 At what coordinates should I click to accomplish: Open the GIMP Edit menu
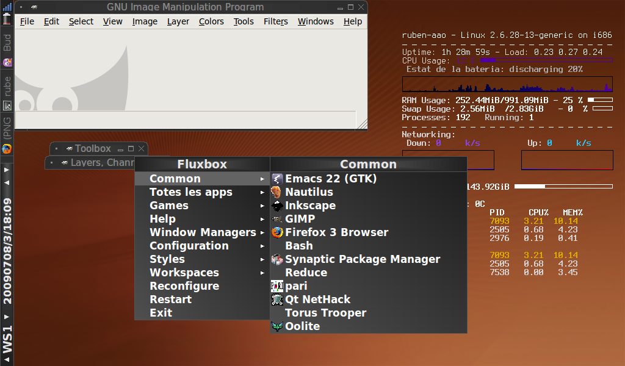pos(51,21)
